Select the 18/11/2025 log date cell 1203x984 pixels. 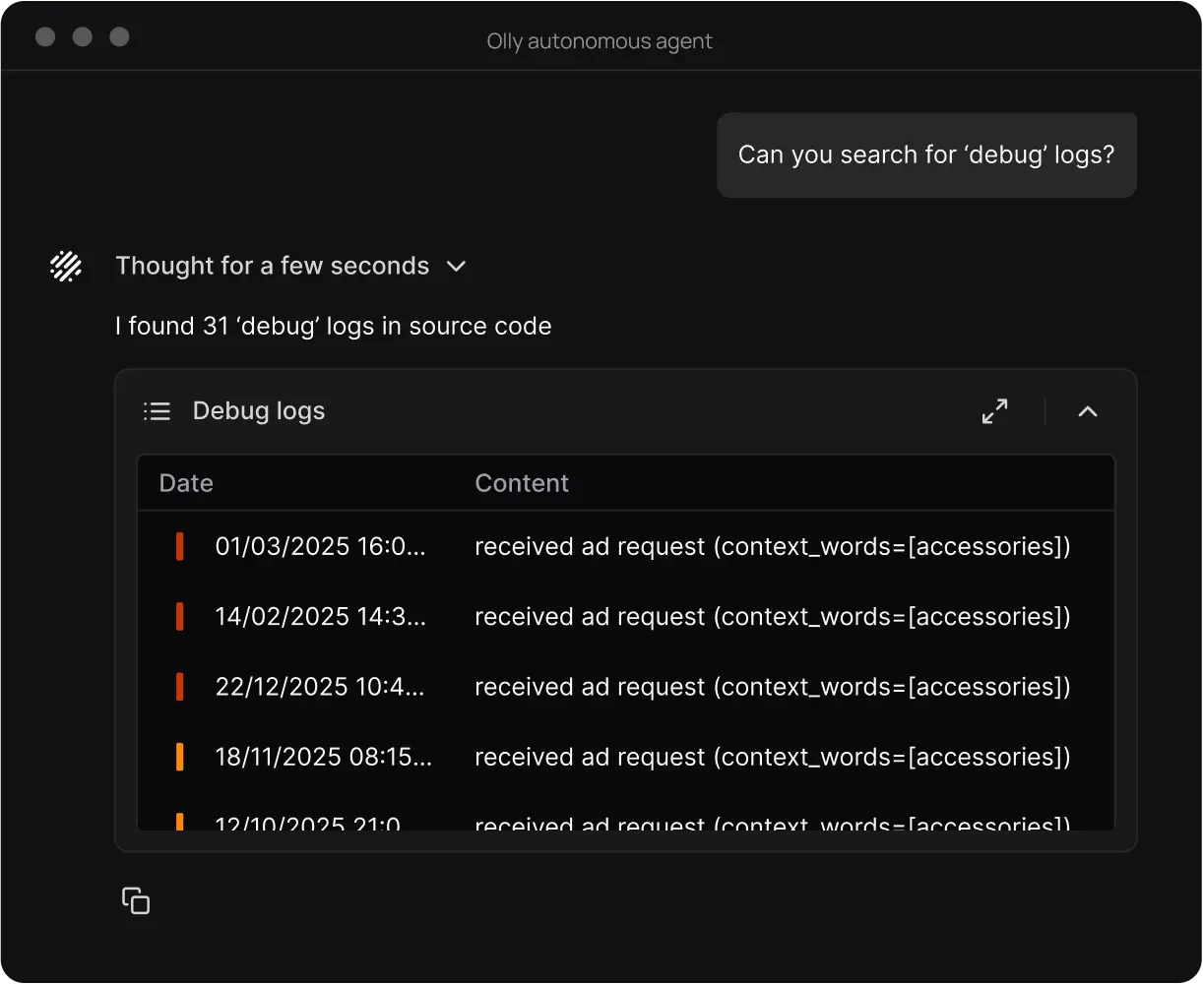coord(323,757)
